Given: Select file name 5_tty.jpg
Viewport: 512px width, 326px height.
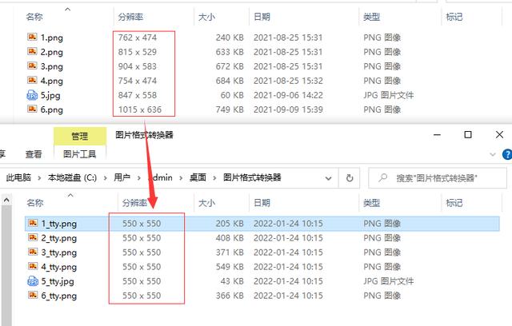Looking at the screenshot, I should [x=58, y=281].
